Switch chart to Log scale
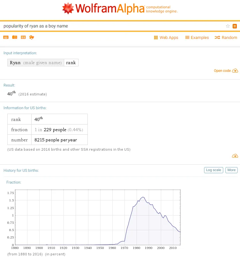This screenshot has width=240, height=257. (214, 170)
